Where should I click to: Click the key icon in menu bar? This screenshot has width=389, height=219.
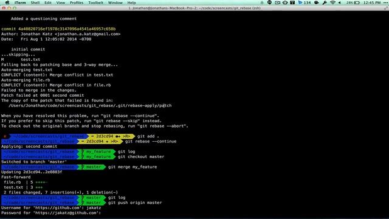325,2
